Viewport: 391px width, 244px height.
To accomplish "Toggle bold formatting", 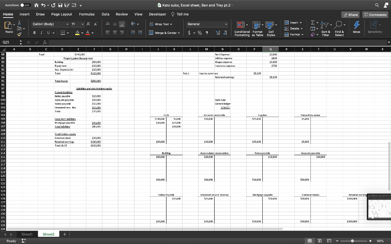I will (34, 33).
